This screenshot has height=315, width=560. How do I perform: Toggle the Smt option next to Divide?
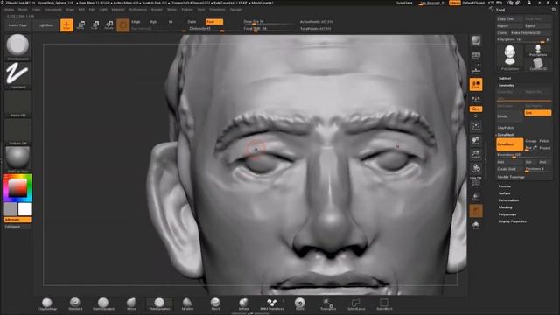(x=537, y=113)
